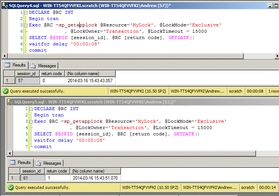Select the return code cell with value 0
279x196 pixels.
(52, 81)
